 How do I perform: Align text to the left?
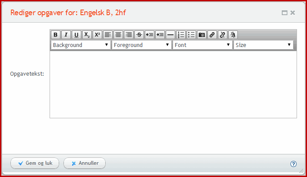point(108,35)
